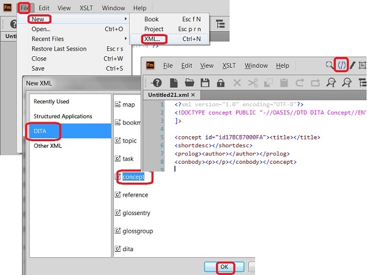The height and width of the screenshot is (275, 367).
Task: Open File menu in the XML editor window
Action: point(168,65)
